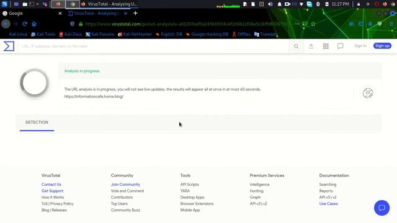Screen dimensions: 397x223
Task: Open a new tab with the plus icon
Action: [x=135, y=13]
